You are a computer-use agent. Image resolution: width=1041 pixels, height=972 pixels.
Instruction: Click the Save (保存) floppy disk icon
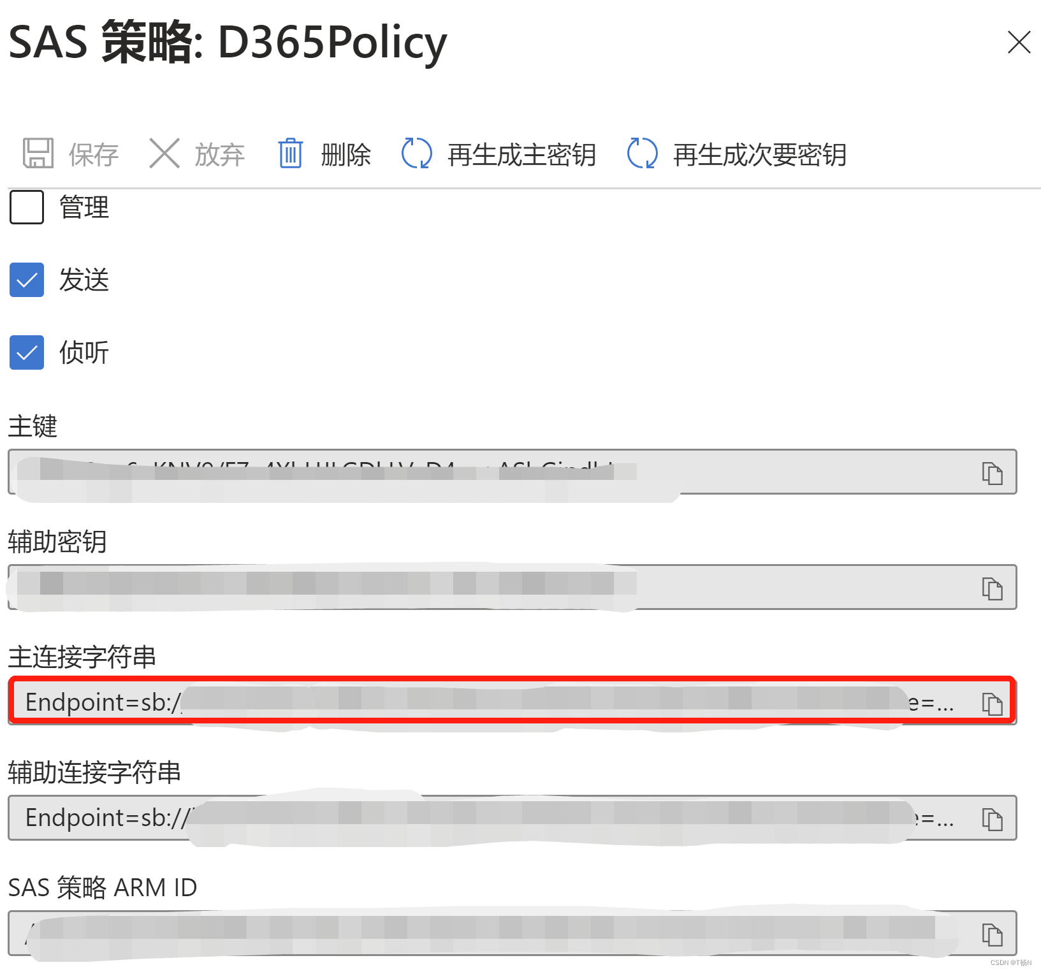(38, 154)
